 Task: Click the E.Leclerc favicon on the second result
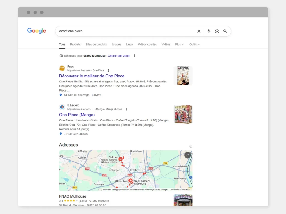tap(62, 107)
